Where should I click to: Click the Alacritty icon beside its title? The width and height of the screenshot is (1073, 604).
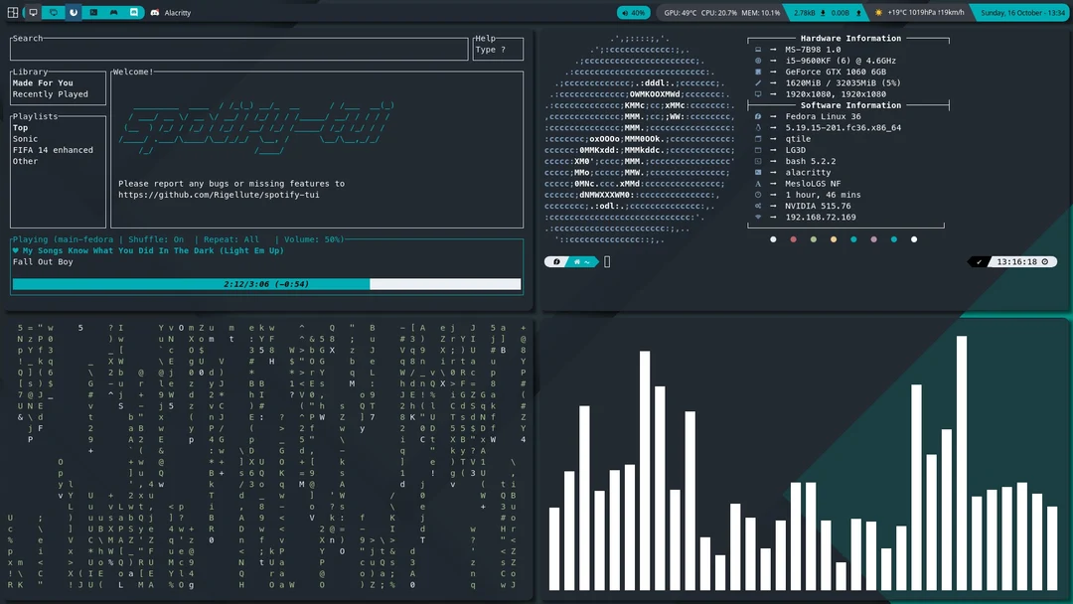tap(155, 13)
